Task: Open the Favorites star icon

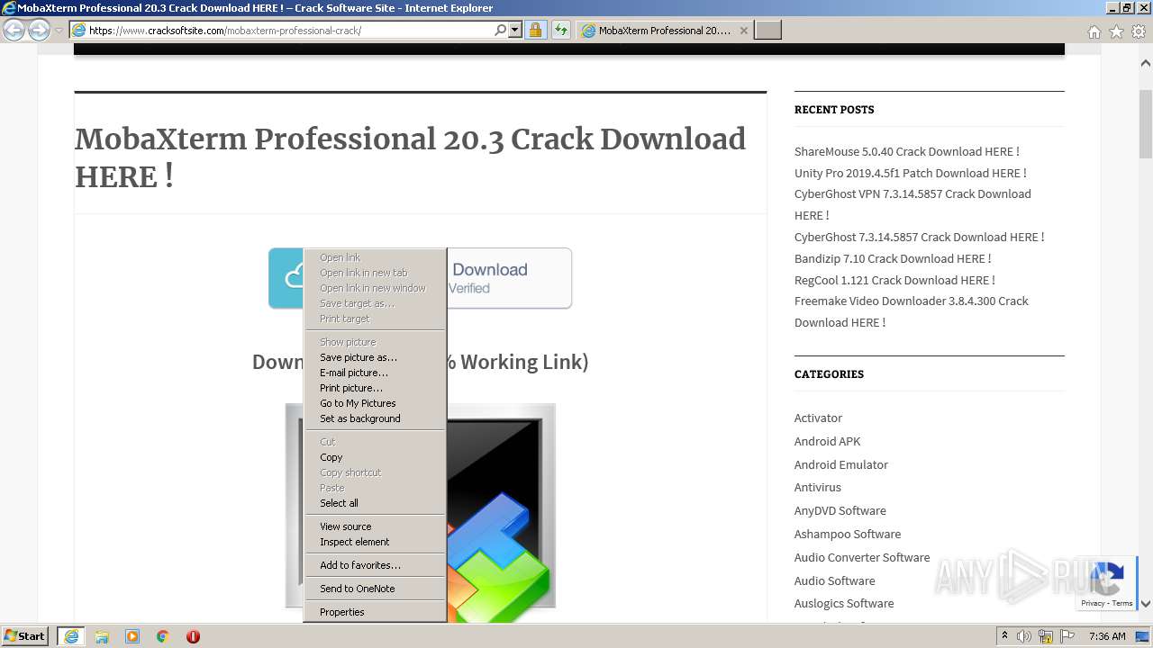Action: pyautogui.click(x=1116, y=31)
